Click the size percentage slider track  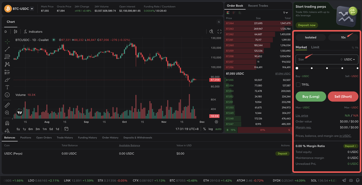tap(327, 68)
